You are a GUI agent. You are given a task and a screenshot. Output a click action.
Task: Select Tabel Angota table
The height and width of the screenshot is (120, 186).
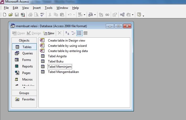pyautogui.click(x=54, y=56)
